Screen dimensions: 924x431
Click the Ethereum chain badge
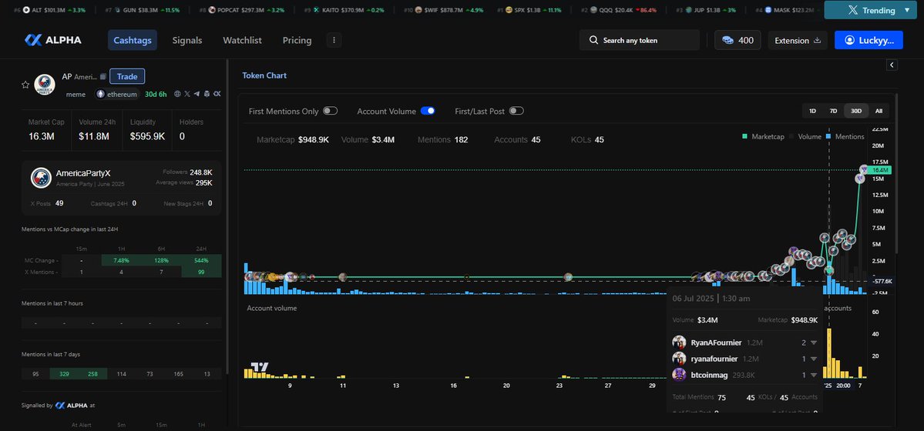(x=117, y=94)
